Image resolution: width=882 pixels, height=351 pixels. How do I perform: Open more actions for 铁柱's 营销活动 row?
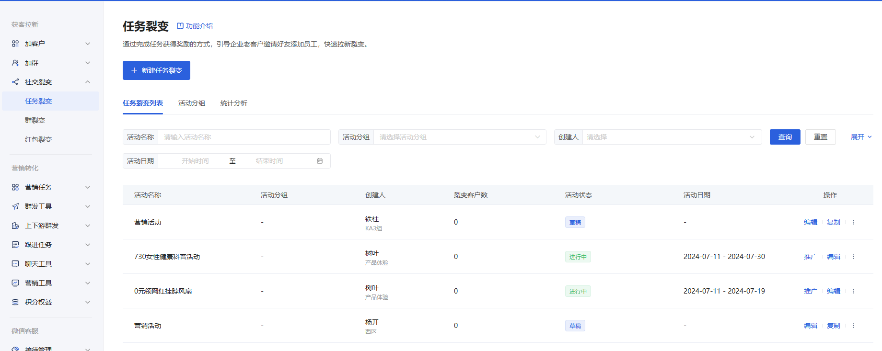coord(853,222)
